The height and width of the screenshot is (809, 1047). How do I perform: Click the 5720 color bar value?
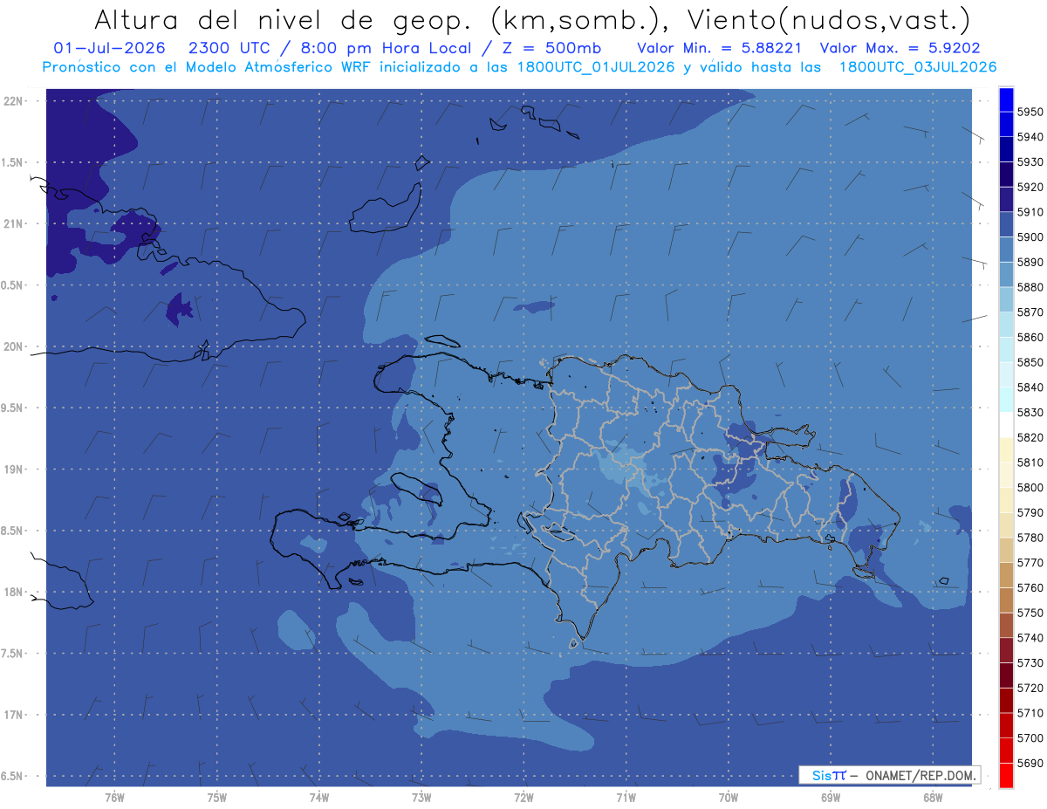coord(1030,688)
